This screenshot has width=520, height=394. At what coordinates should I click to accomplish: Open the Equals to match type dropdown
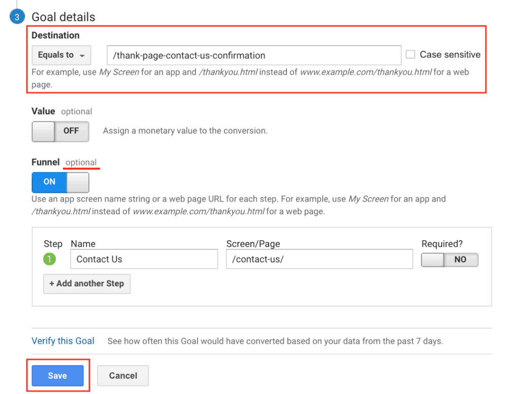coord(61,55)
